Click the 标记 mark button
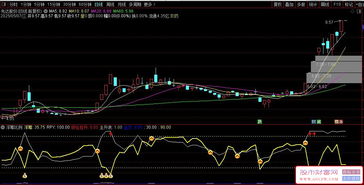Image resolution: width=364 pixels, height=185 pixels. pyautogui.click(x=349, y=4)
